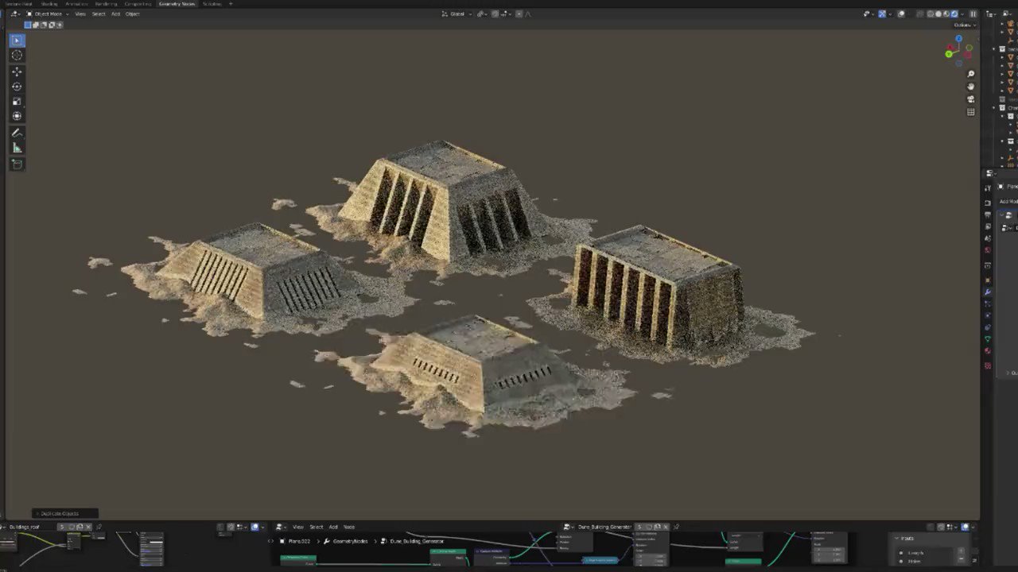Open the Node menu in the geometry nodes editor
The height and width of the screenshot is (572, 1018).
point(348,527)
